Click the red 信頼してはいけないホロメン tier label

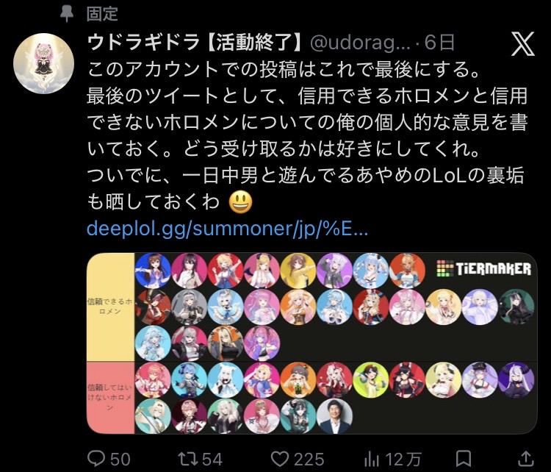110,398
